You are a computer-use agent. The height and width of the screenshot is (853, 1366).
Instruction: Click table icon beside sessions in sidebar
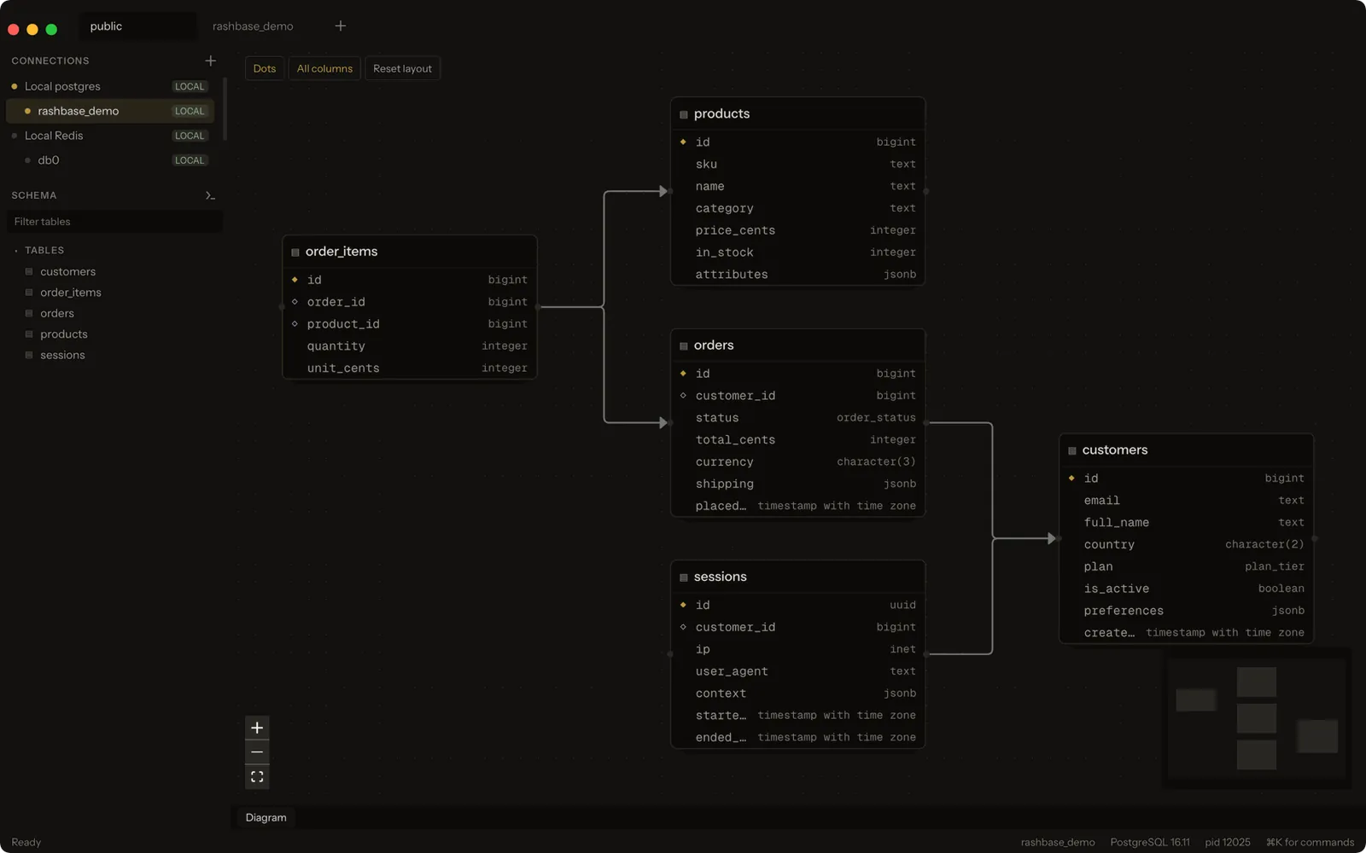(29, 355)
